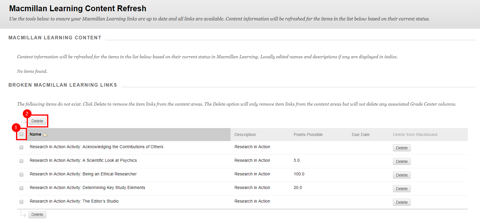Viewport: 480px width, 223px height.
Task: Click the Description column header
Action: [245, 135]
